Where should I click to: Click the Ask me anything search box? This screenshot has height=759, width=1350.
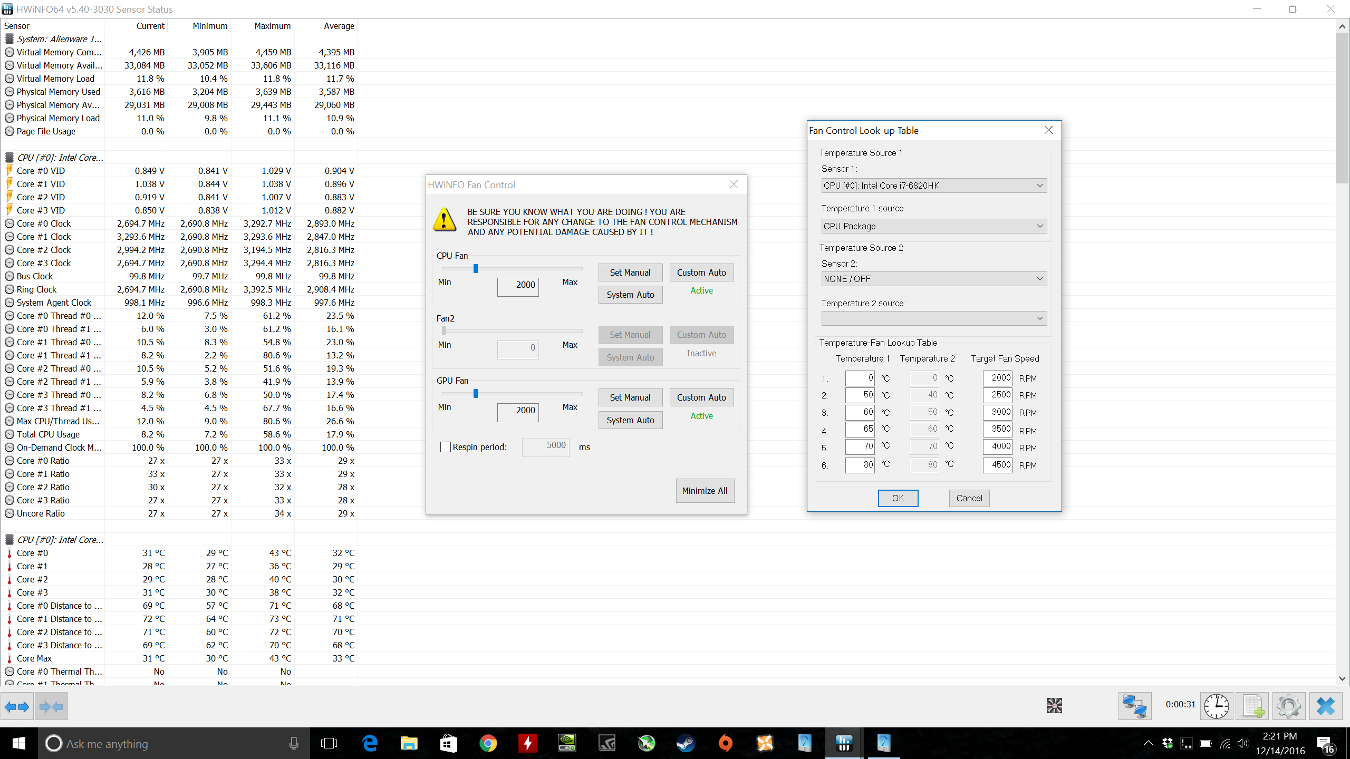point(174,744)
